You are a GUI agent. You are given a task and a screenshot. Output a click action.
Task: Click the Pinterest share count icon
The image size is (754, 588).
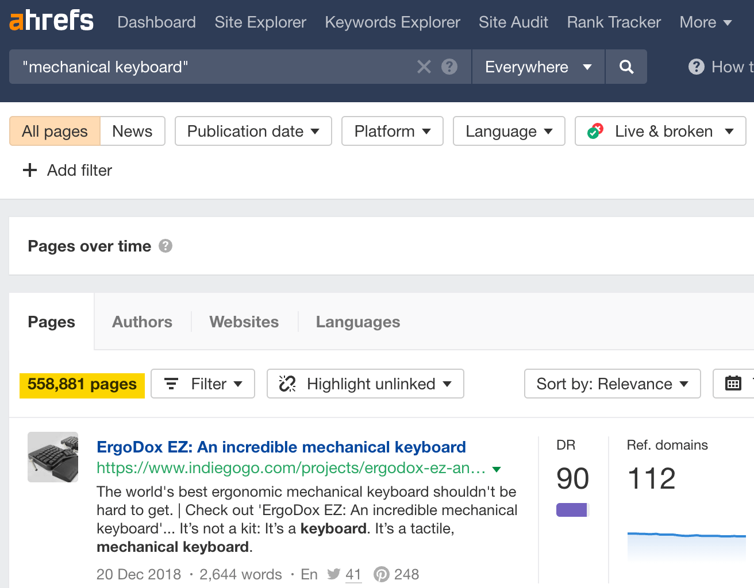click(381, 574)
